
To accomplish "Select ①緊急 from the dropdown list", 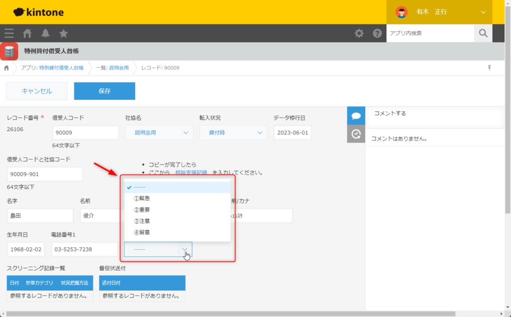I will point(142,198).
